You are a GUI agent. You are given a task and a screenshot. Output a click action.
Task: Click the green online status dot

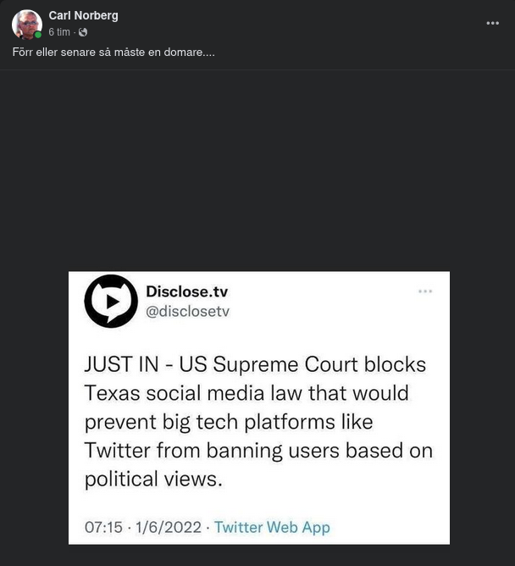pos(38,36)
